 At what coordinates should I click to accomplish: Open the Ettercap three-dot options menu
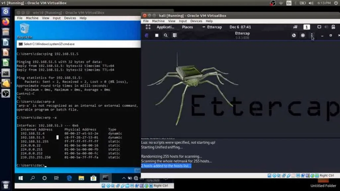pos(312,35)
